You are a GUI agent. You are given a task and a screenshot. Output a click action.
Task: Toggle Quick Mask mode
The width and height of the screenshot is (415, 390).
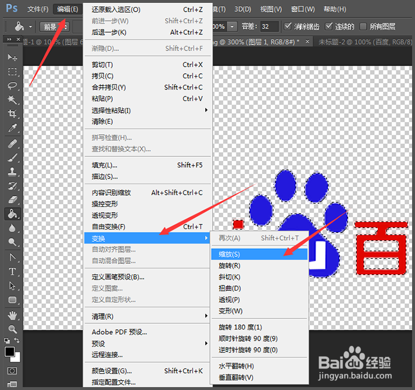[x=12, y=371]
